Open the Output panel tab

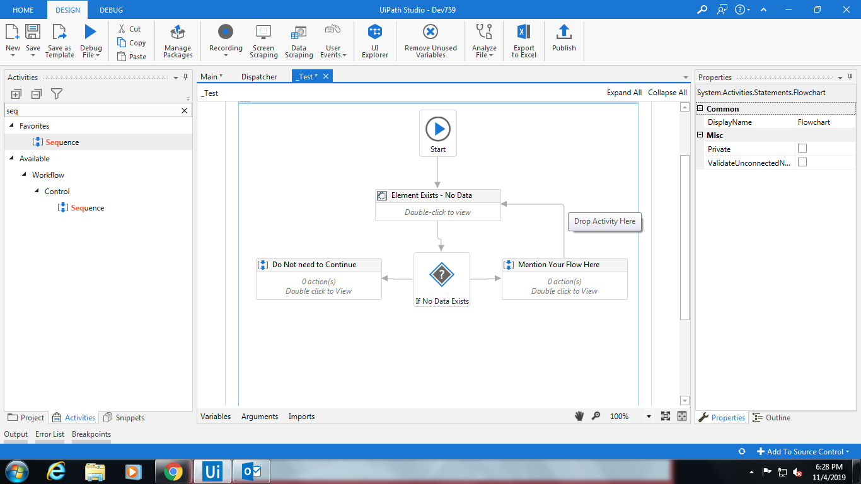click(x=16, y=434)
